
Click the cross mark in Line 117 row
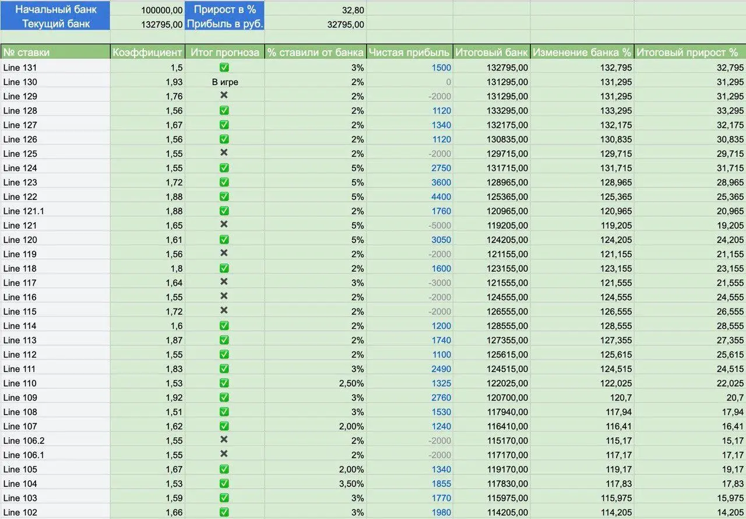pos(224,282)
